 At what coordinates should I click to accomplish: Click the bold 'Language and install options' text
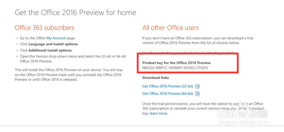pos(53,44)
